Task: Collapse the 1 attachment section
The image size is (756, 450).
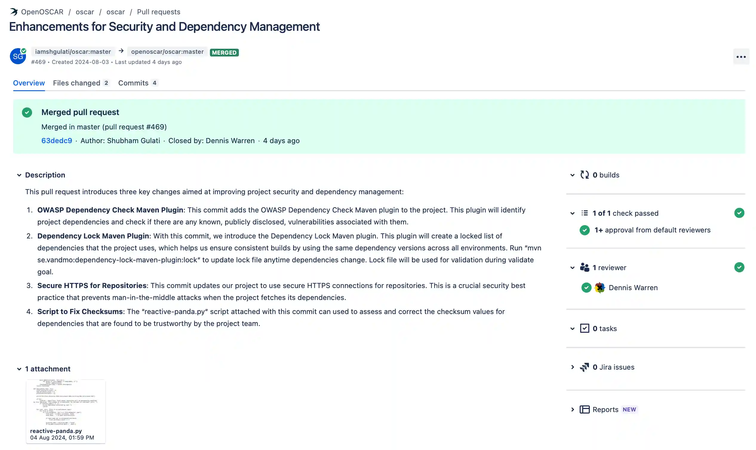Action: (x=19, y=369)
